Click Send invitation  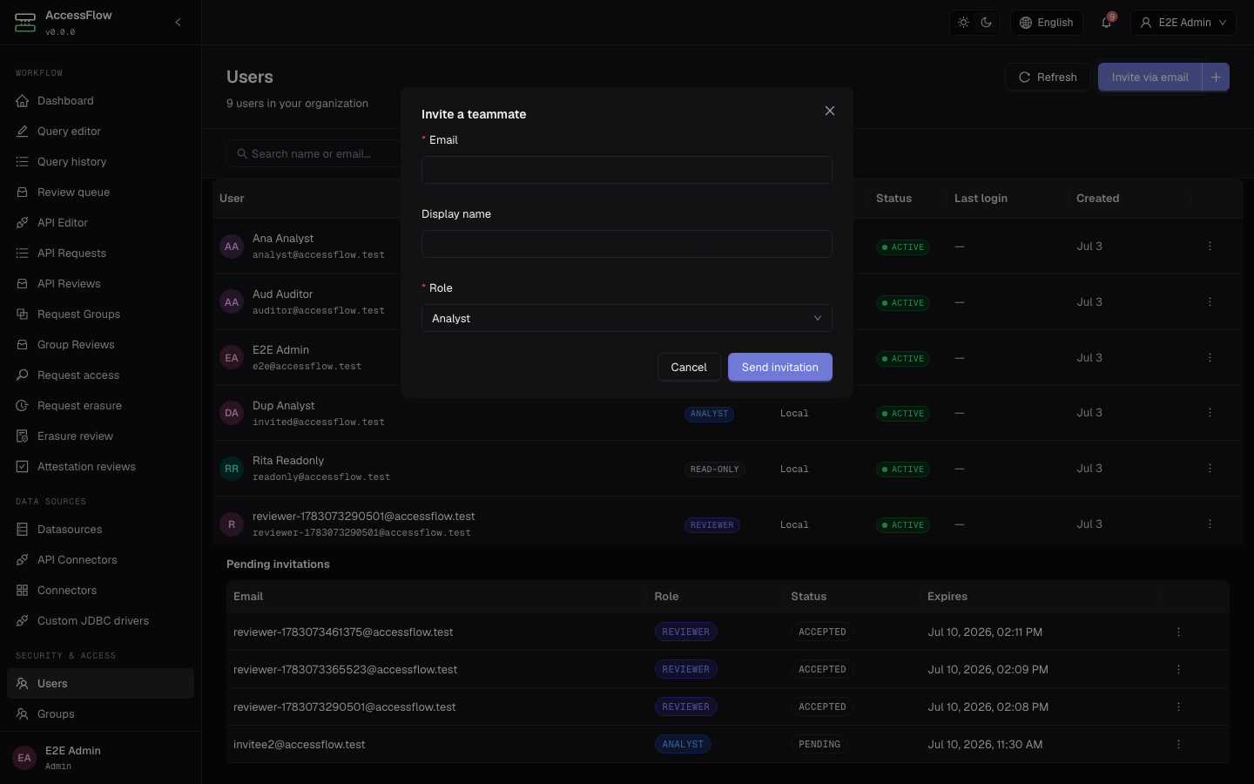[x=780, y=368]
